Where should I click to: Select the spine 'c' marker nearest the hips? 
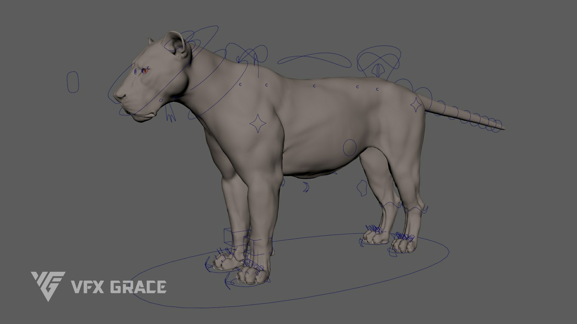[x=377, y=89]
